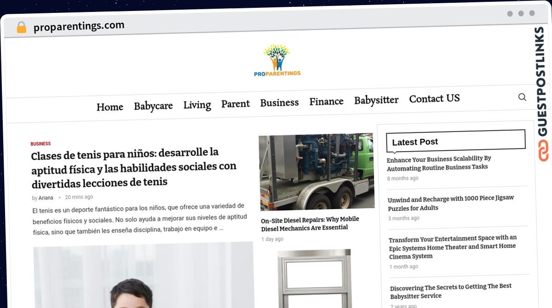Click the ProParentings tree logo
This screenshot has width=552, height=308.
point(277,60)
